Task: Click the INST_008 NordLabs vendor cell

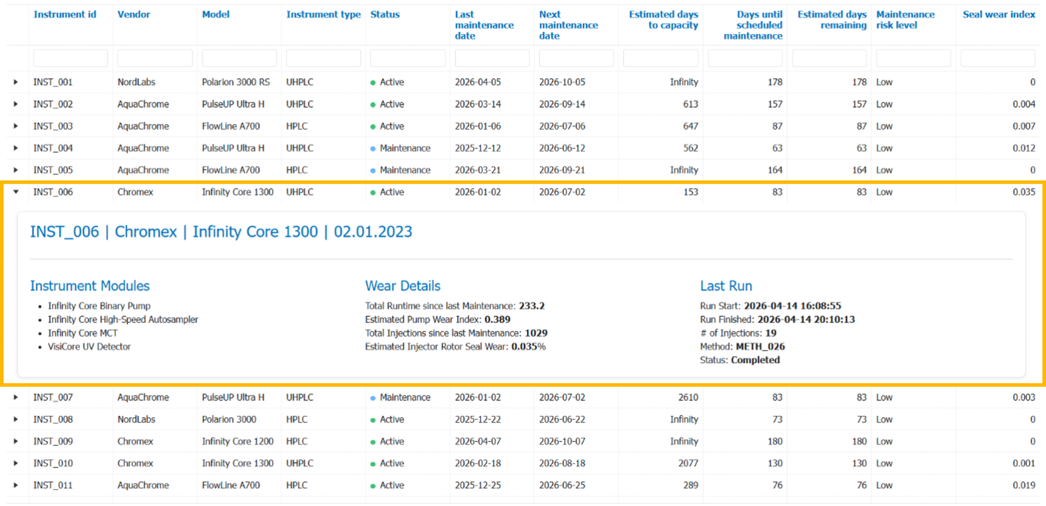Action: tap(136, 419)
